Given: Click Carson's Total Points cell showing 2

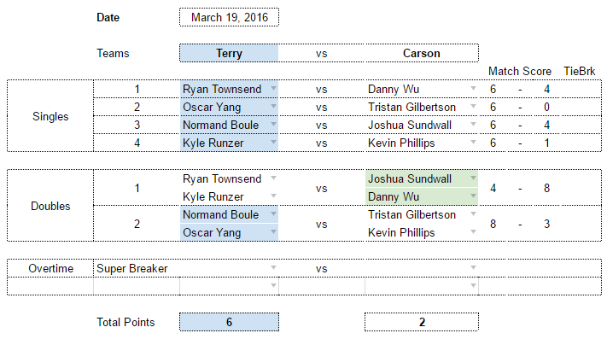Looking at the screenshot, I should coord(422,322).
